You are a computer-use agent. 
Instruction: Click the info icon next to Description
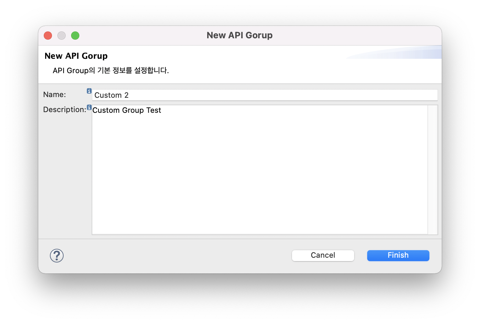point(89,107)
